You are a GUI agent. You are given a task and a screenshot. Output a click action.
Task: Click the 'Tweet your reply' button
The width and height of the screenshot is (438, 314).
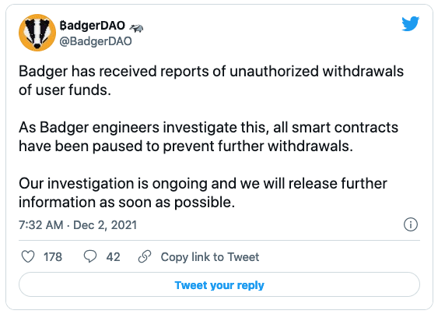pos(219,284)
